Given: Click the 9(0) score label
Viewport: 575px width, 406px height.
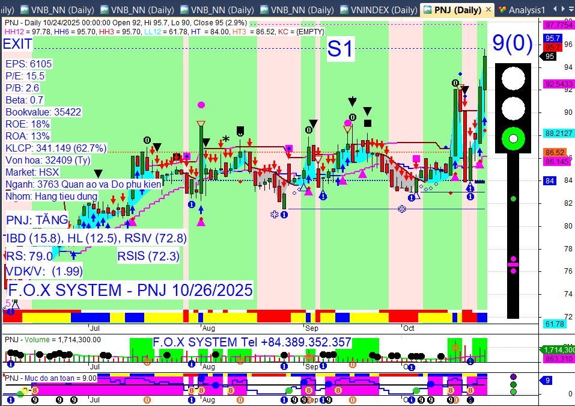Looking at the screenshot, I should click(x=513, y=43).
